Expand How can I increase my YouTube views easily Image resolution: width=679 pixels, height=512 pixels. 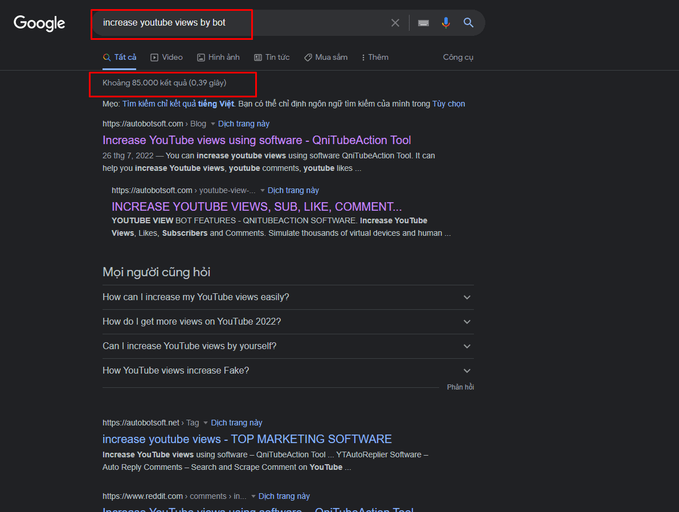pos(288,297)
